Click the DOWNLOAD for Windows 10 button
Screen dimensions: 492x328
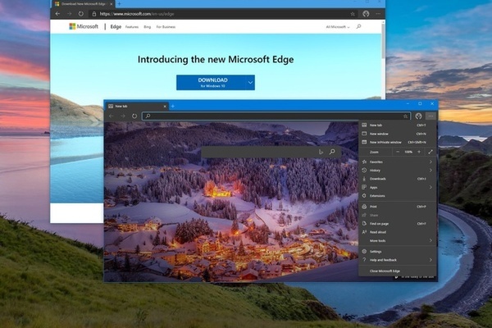point(211,83)
